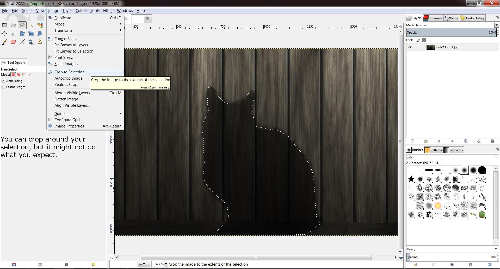Viewport: 500px width, 269px height.
Task: Select the Ellipse Select tool
Action: pyautogui.click(x=13, y=25)
